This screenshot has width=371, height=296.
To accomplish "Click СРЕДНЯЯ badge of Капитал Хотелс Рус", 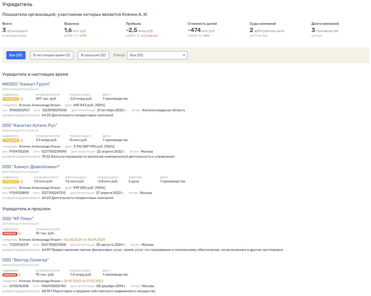I will 11,140.
